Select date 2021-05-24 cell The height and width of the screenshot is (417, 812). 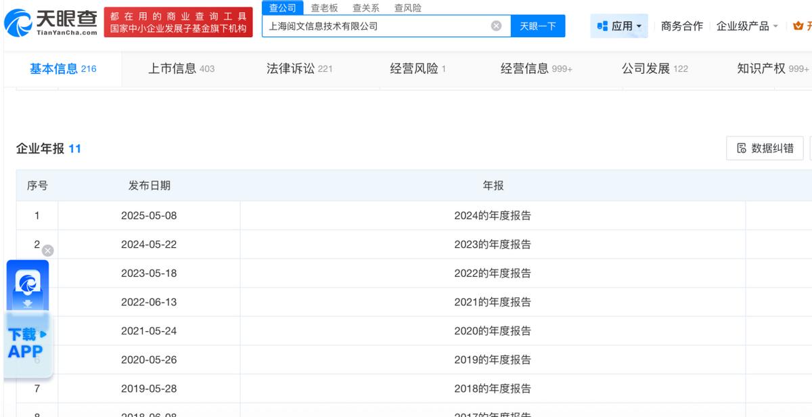149,331
